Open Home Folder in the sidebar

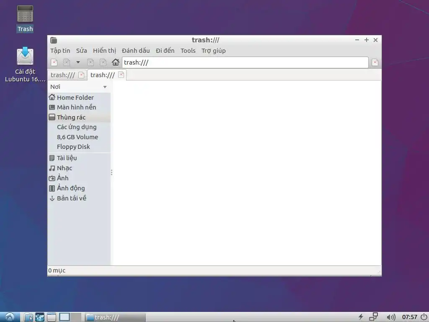coord(79,97)
